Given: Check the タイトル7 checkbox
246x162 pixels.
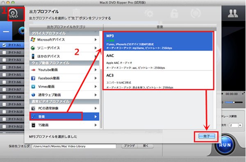Looking at the screenshot, I should pyautogui.click(x=4, y=90).
